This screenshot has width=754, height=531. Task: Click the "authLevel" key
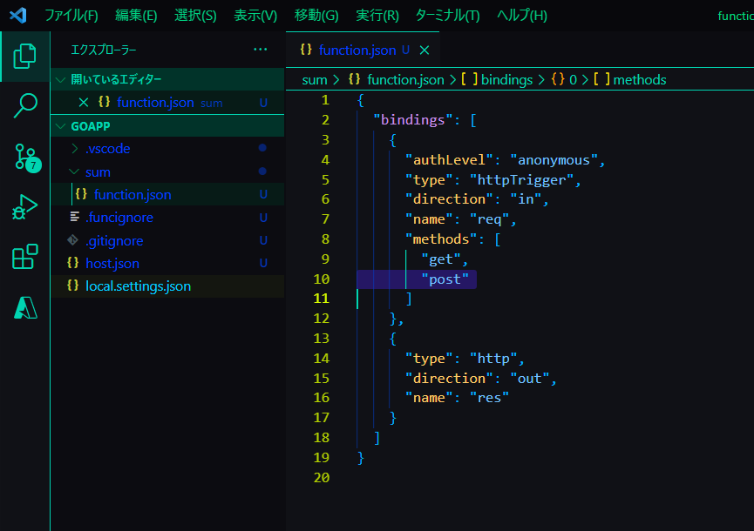[x=449, y=160]
